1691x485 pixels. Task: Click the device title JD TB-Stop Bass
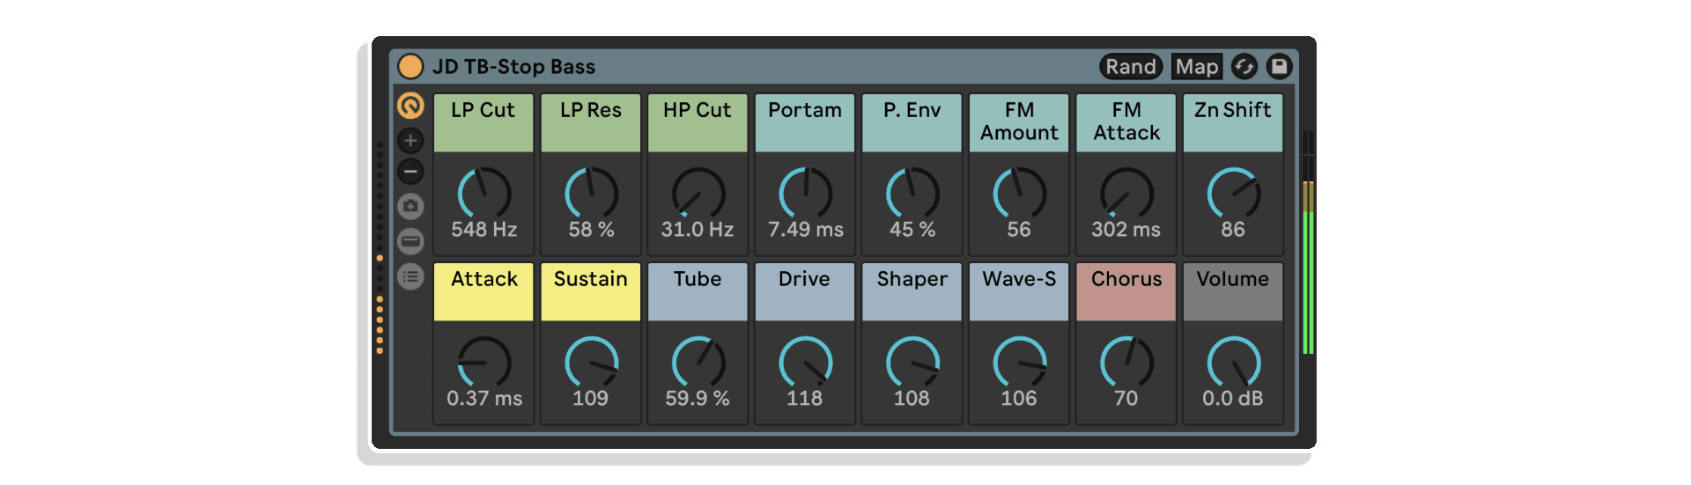(513, 67)
